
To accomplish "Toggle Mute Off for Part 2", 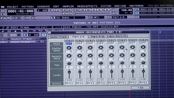I will 79,44.
